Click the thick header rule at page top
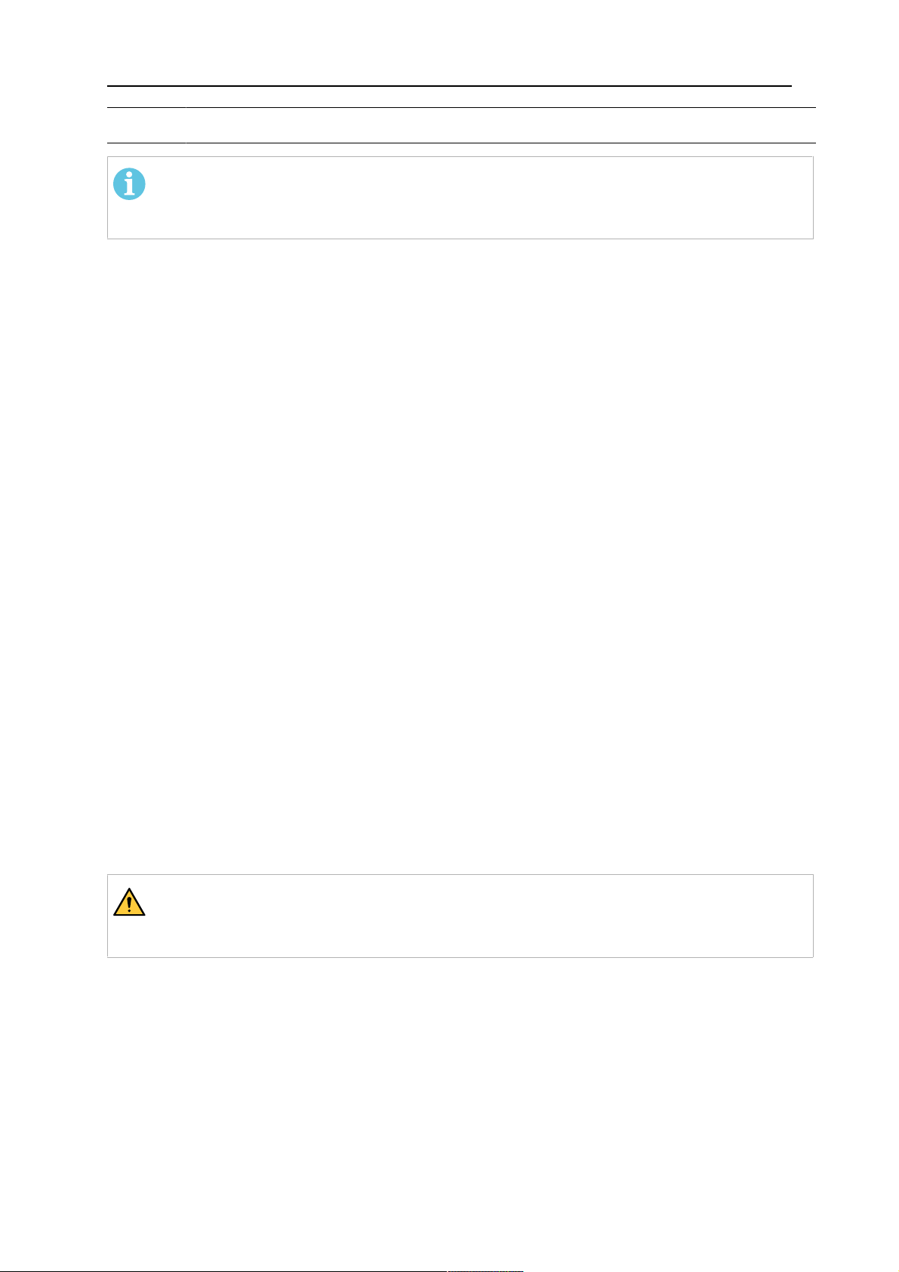The width and height of the screenshot is (899, 1272). [x=449, y=86]
